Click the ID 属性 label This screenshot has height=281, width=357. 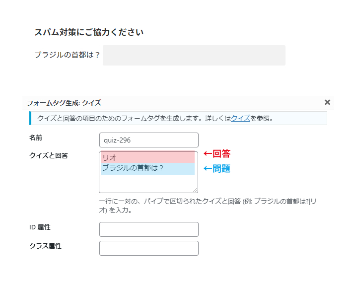coord(40,227)
